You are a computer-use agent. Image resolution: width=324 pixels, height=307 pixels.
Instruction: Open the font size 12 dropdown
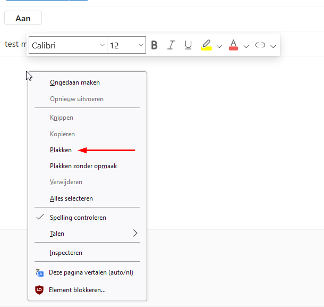point(126,45)
